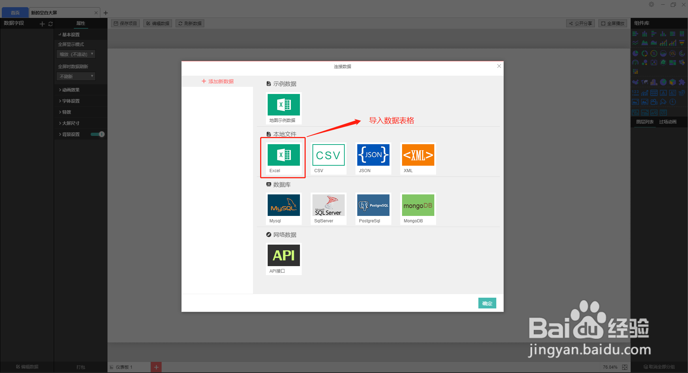Add the 123 number indicator component
Image resolution: width=688 pixels, height=373 pixels.
(635, 93)
